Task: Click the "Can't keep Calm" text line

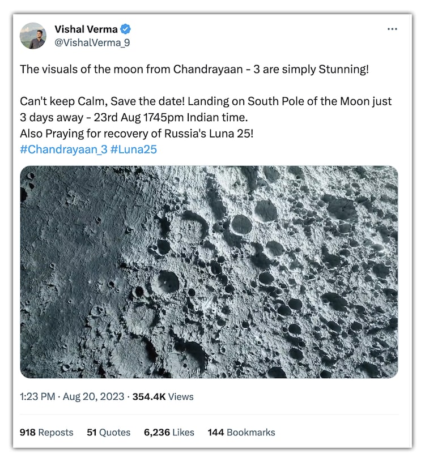Action: [206, 101]
